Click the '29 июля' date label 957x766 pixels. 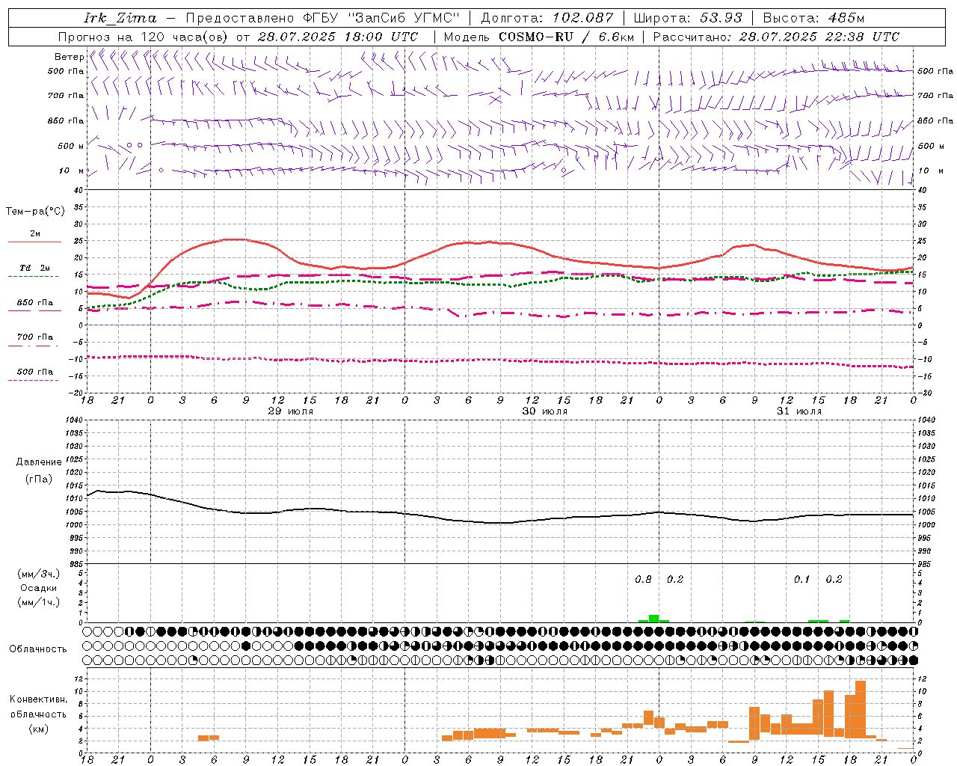coord(291,411)
